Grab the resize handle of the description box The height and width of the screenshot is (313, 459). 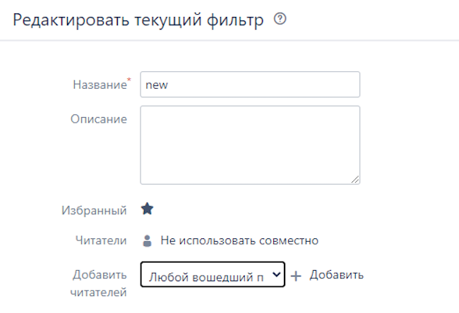(355, 179)
